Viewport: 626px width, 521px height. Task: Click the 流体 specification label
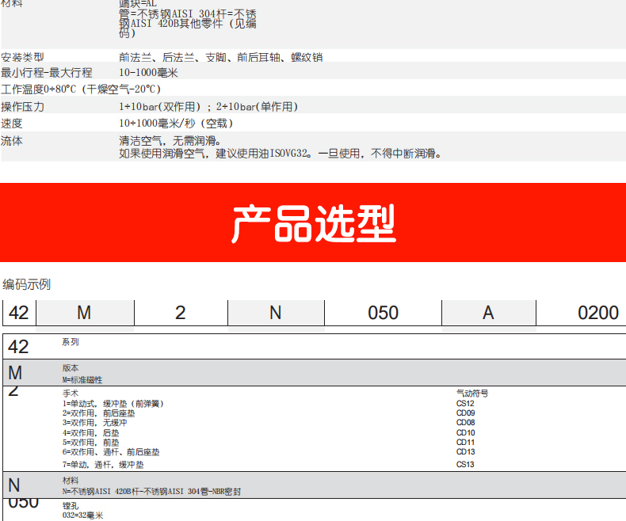(12, 140)
